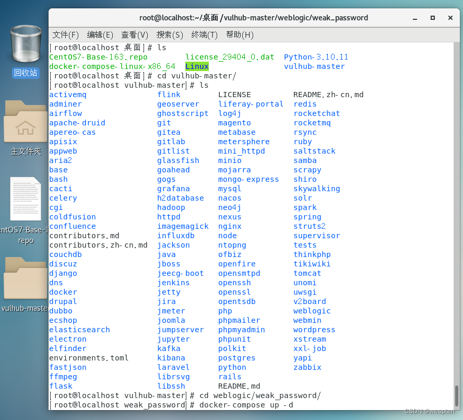Click the struts2 directory name
This screenshot has width=463, height=420.
coord(310,226)
